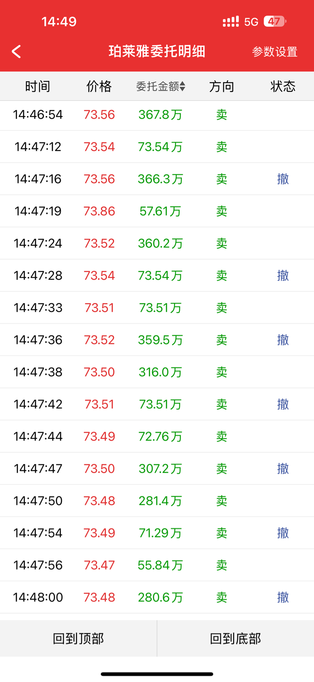Tap 撤 status at 14:47:42 row
This screenshot has width=314, height=682.
click(x=283, y=404)
